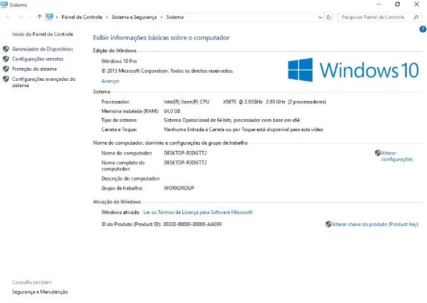Select the 64,0 GB memory value

point(172,111)
